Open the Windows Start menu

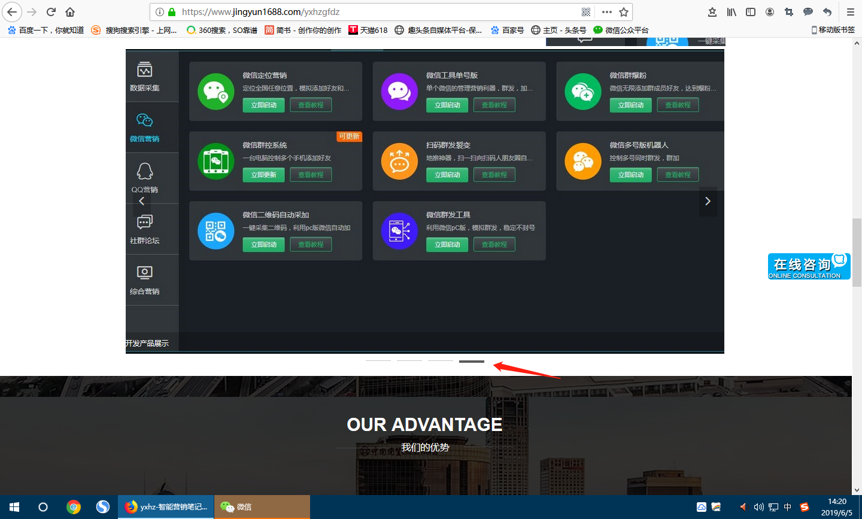click(14, 507)
